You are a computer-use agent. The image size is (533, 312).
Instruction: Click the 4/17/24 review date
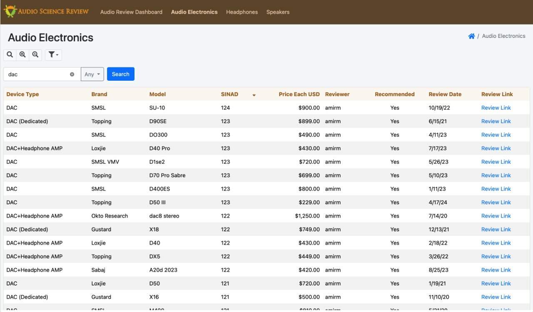(438, 203)
